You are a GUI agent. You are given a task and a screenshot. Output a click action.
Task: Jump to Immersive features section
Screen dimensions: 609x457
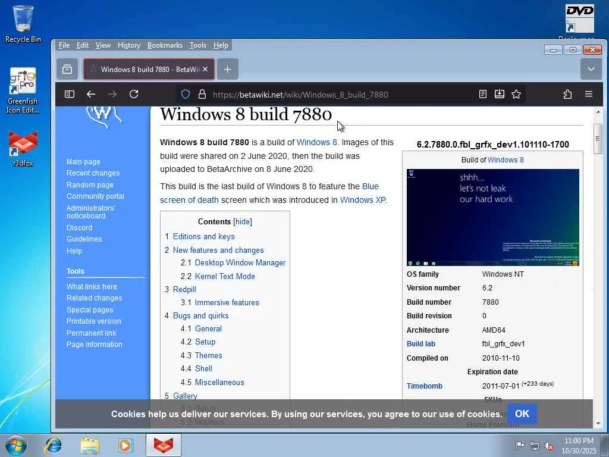tap(227, 302)
